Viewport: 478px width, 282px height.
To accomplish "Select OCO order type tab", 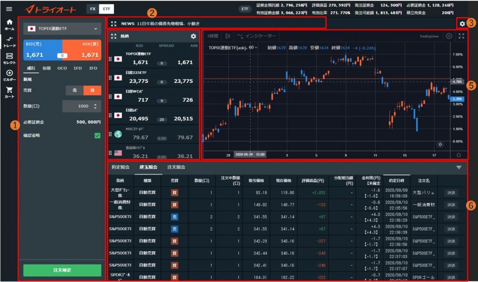I will 62,68.
